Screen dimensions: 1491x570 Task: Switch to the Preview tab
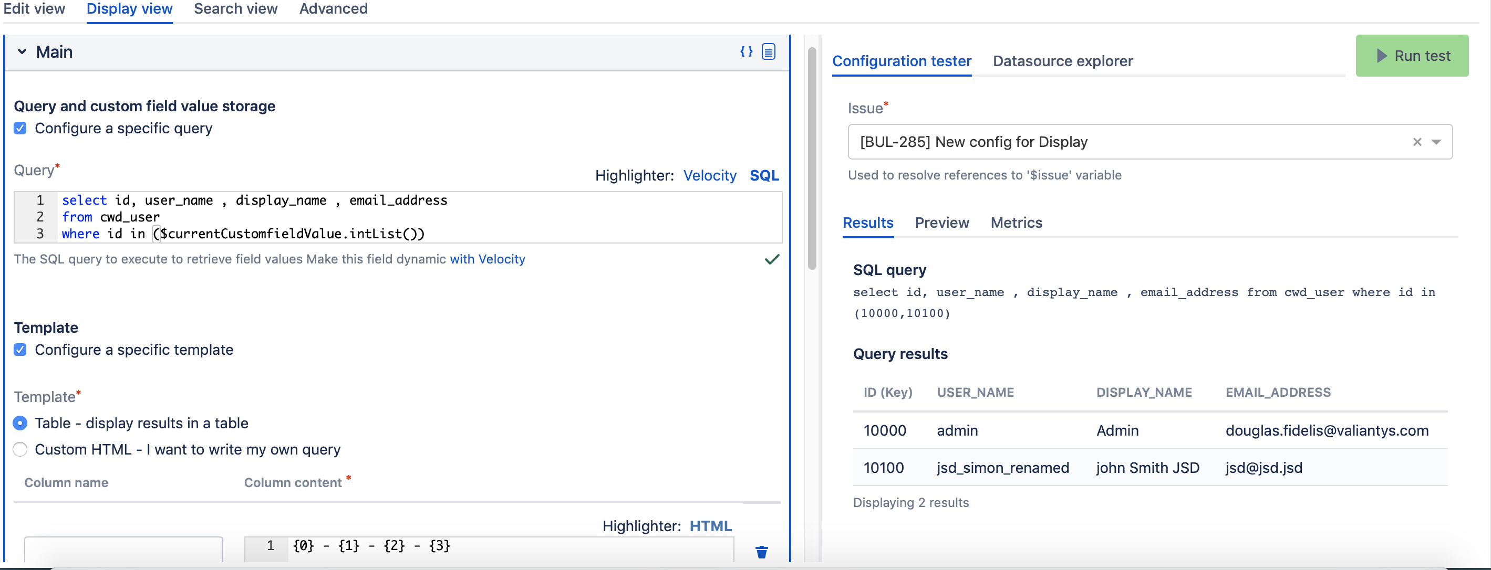(x=941, y=223)
